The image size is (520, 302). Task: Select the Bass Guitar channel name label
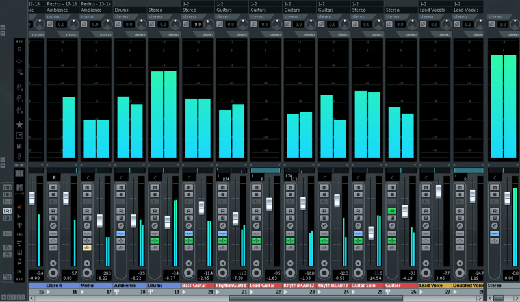(x=198, y=285)
